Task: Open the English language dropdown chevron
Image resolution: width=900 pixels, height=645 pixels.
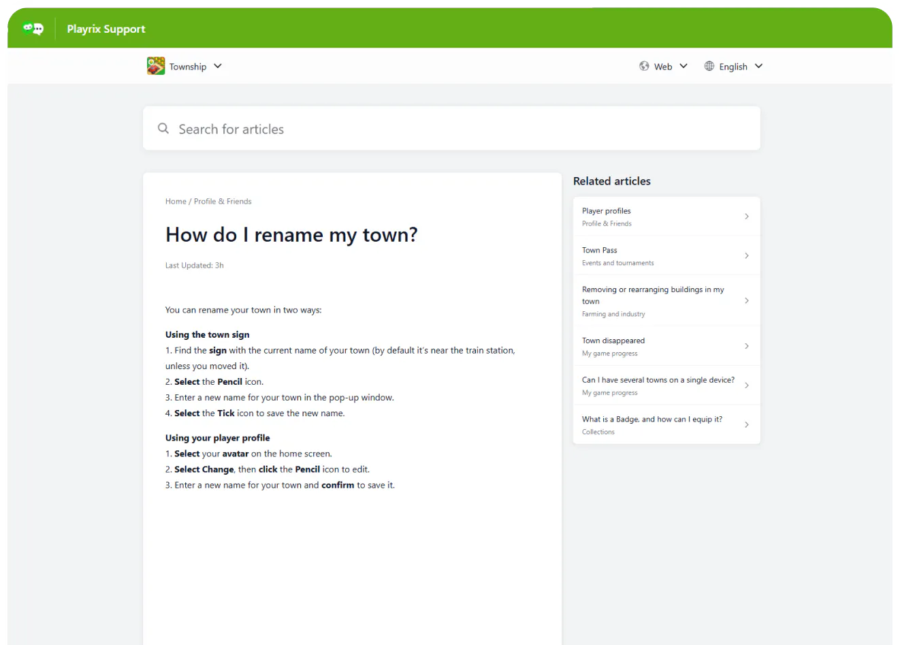Action: (759, 66)
